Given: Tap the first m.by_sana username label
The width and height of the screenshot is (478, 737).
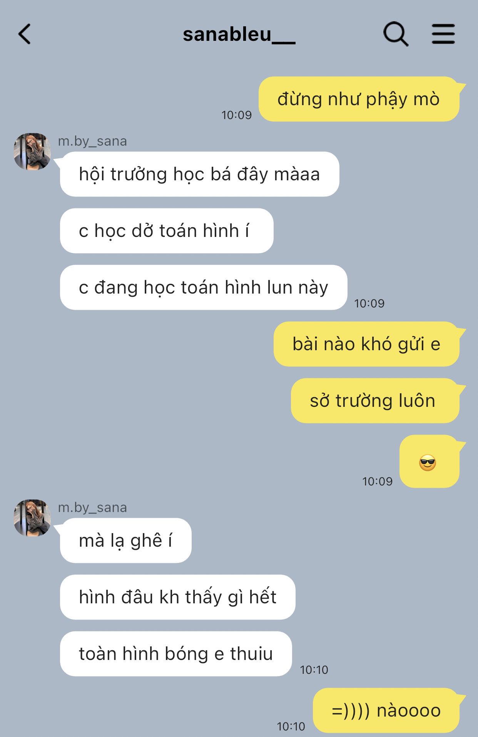Looking at the screenshot, I should coord(92,141).
